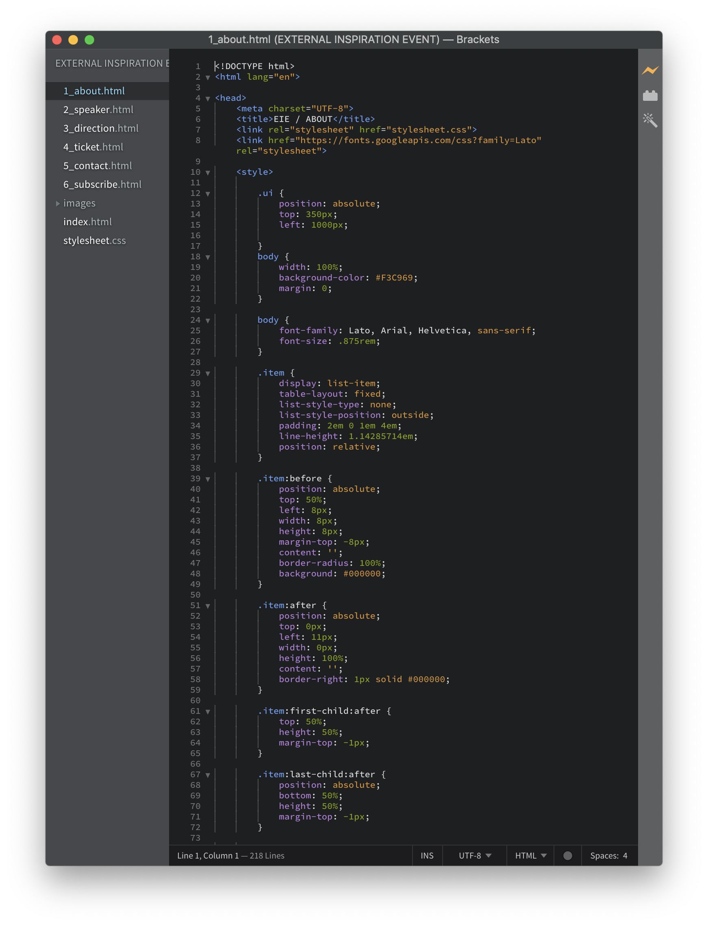Click the Live Preview lightning bolt icon

(649, 70)
